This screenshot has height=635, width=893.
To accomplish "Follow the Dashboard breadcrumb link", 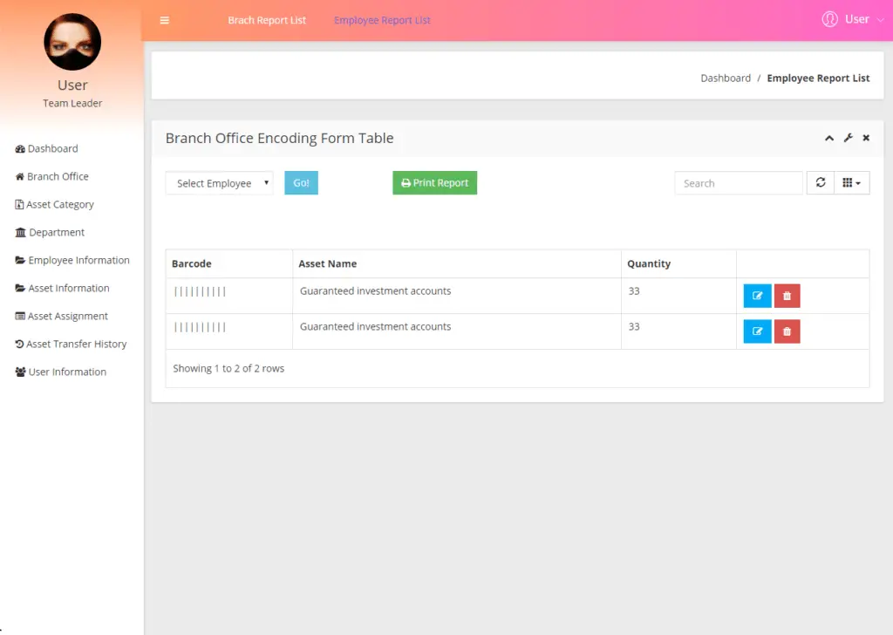I will tap(726, 78).
